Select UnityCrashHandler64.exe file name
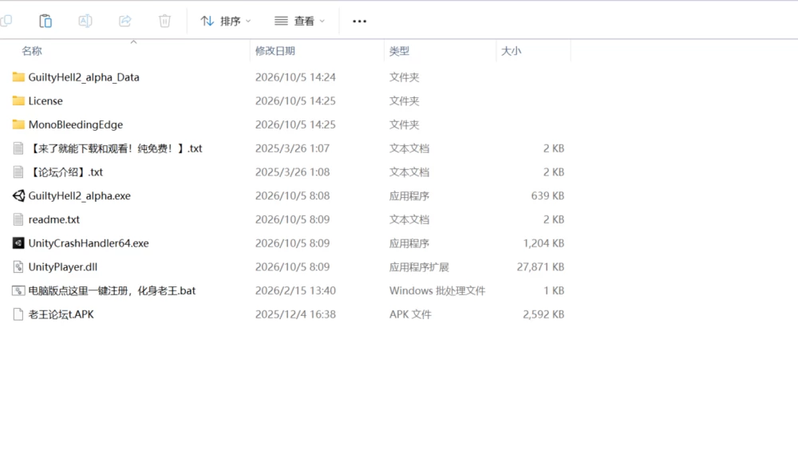Image resolution: width=798 pixels, height=466 pixels. (x=89, y=243)
